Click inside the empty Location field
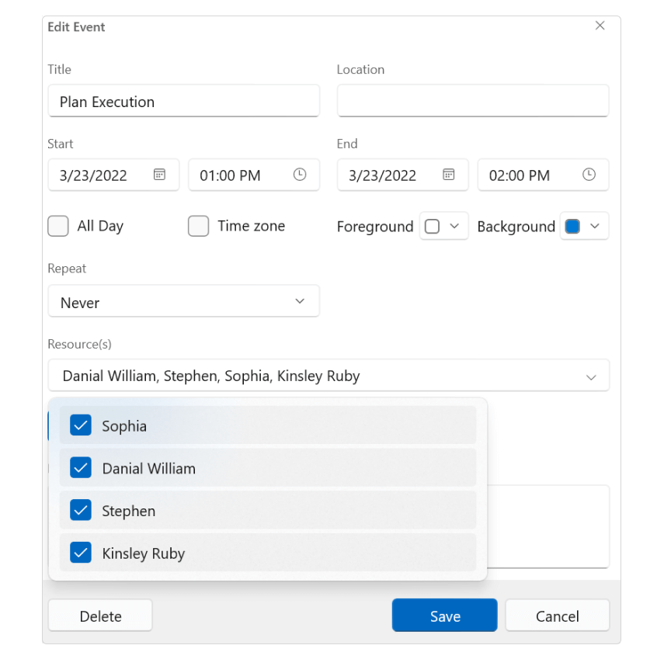This screenshot has width=664, height=659. (472, 100)
